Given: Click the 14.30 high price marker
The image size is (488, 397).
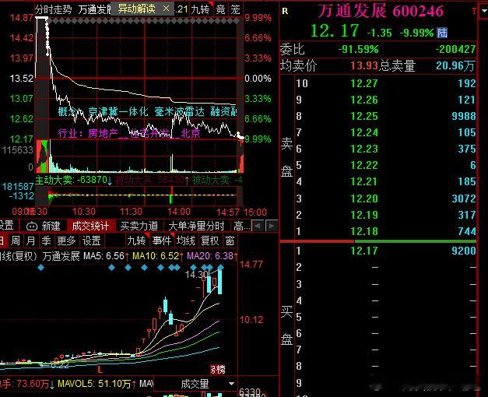Looking at the screenshot, I should tap(197, 274).
